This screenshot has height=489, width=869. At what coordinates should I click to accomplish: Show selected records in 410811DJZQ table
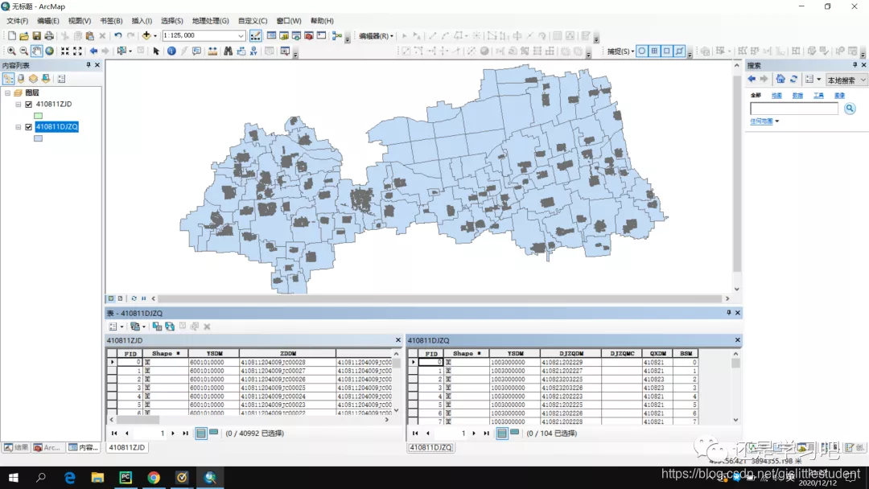(x=514, y=433)
